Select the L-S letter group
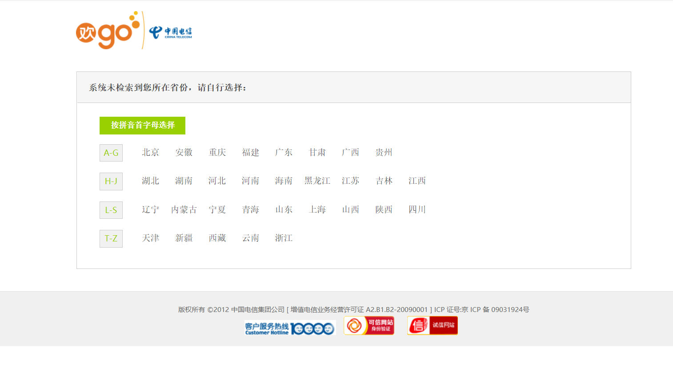 pyautogui.click(x=111, y=210)
